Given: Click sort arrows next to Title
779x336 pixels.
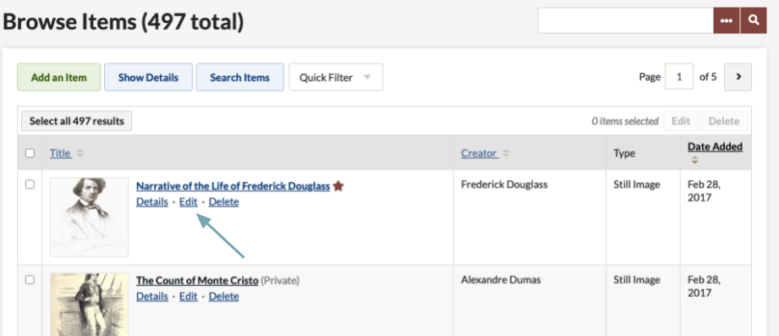Looking at the screenshot, I should pyautogui.click(x=80, y=153).
